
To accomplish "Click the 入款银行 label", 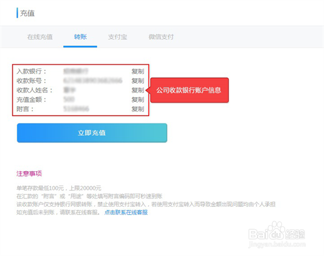I will (x=32, y=72).
